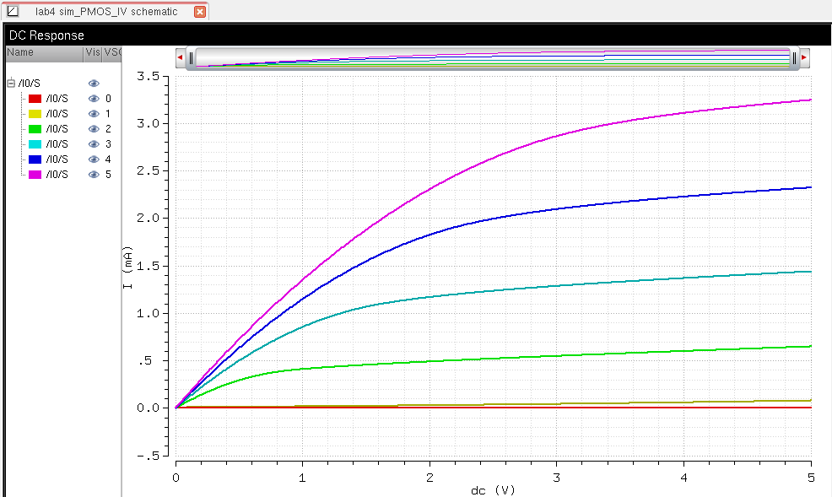
Task: Hide the blue trace with VSG 4
Action: click(94, 159)
